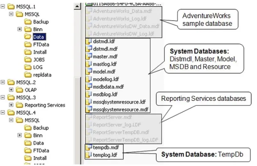The image size is (257, 166).
Task: Collapse the MSSQL.3 tree node
Action: coord(3,97)
